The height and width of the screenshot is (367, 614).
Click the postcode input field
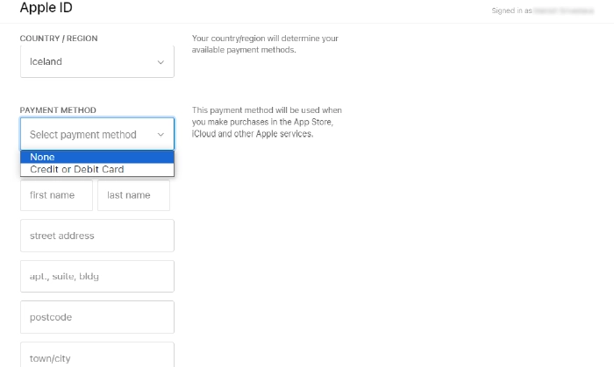point(97,317)
